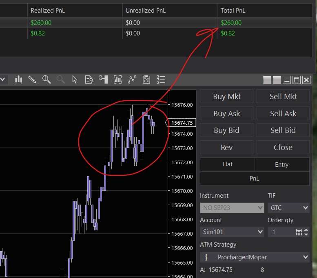Click the Buy Ask button
Image resolution: width=317 pixels, height=278 pixels.
pyautogui.click(x=226, y=113)
